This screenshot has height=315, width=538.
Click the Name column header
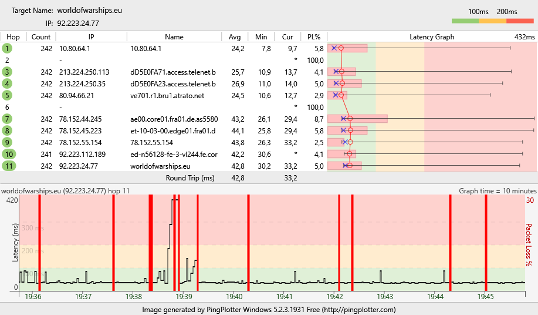[174, 37]
